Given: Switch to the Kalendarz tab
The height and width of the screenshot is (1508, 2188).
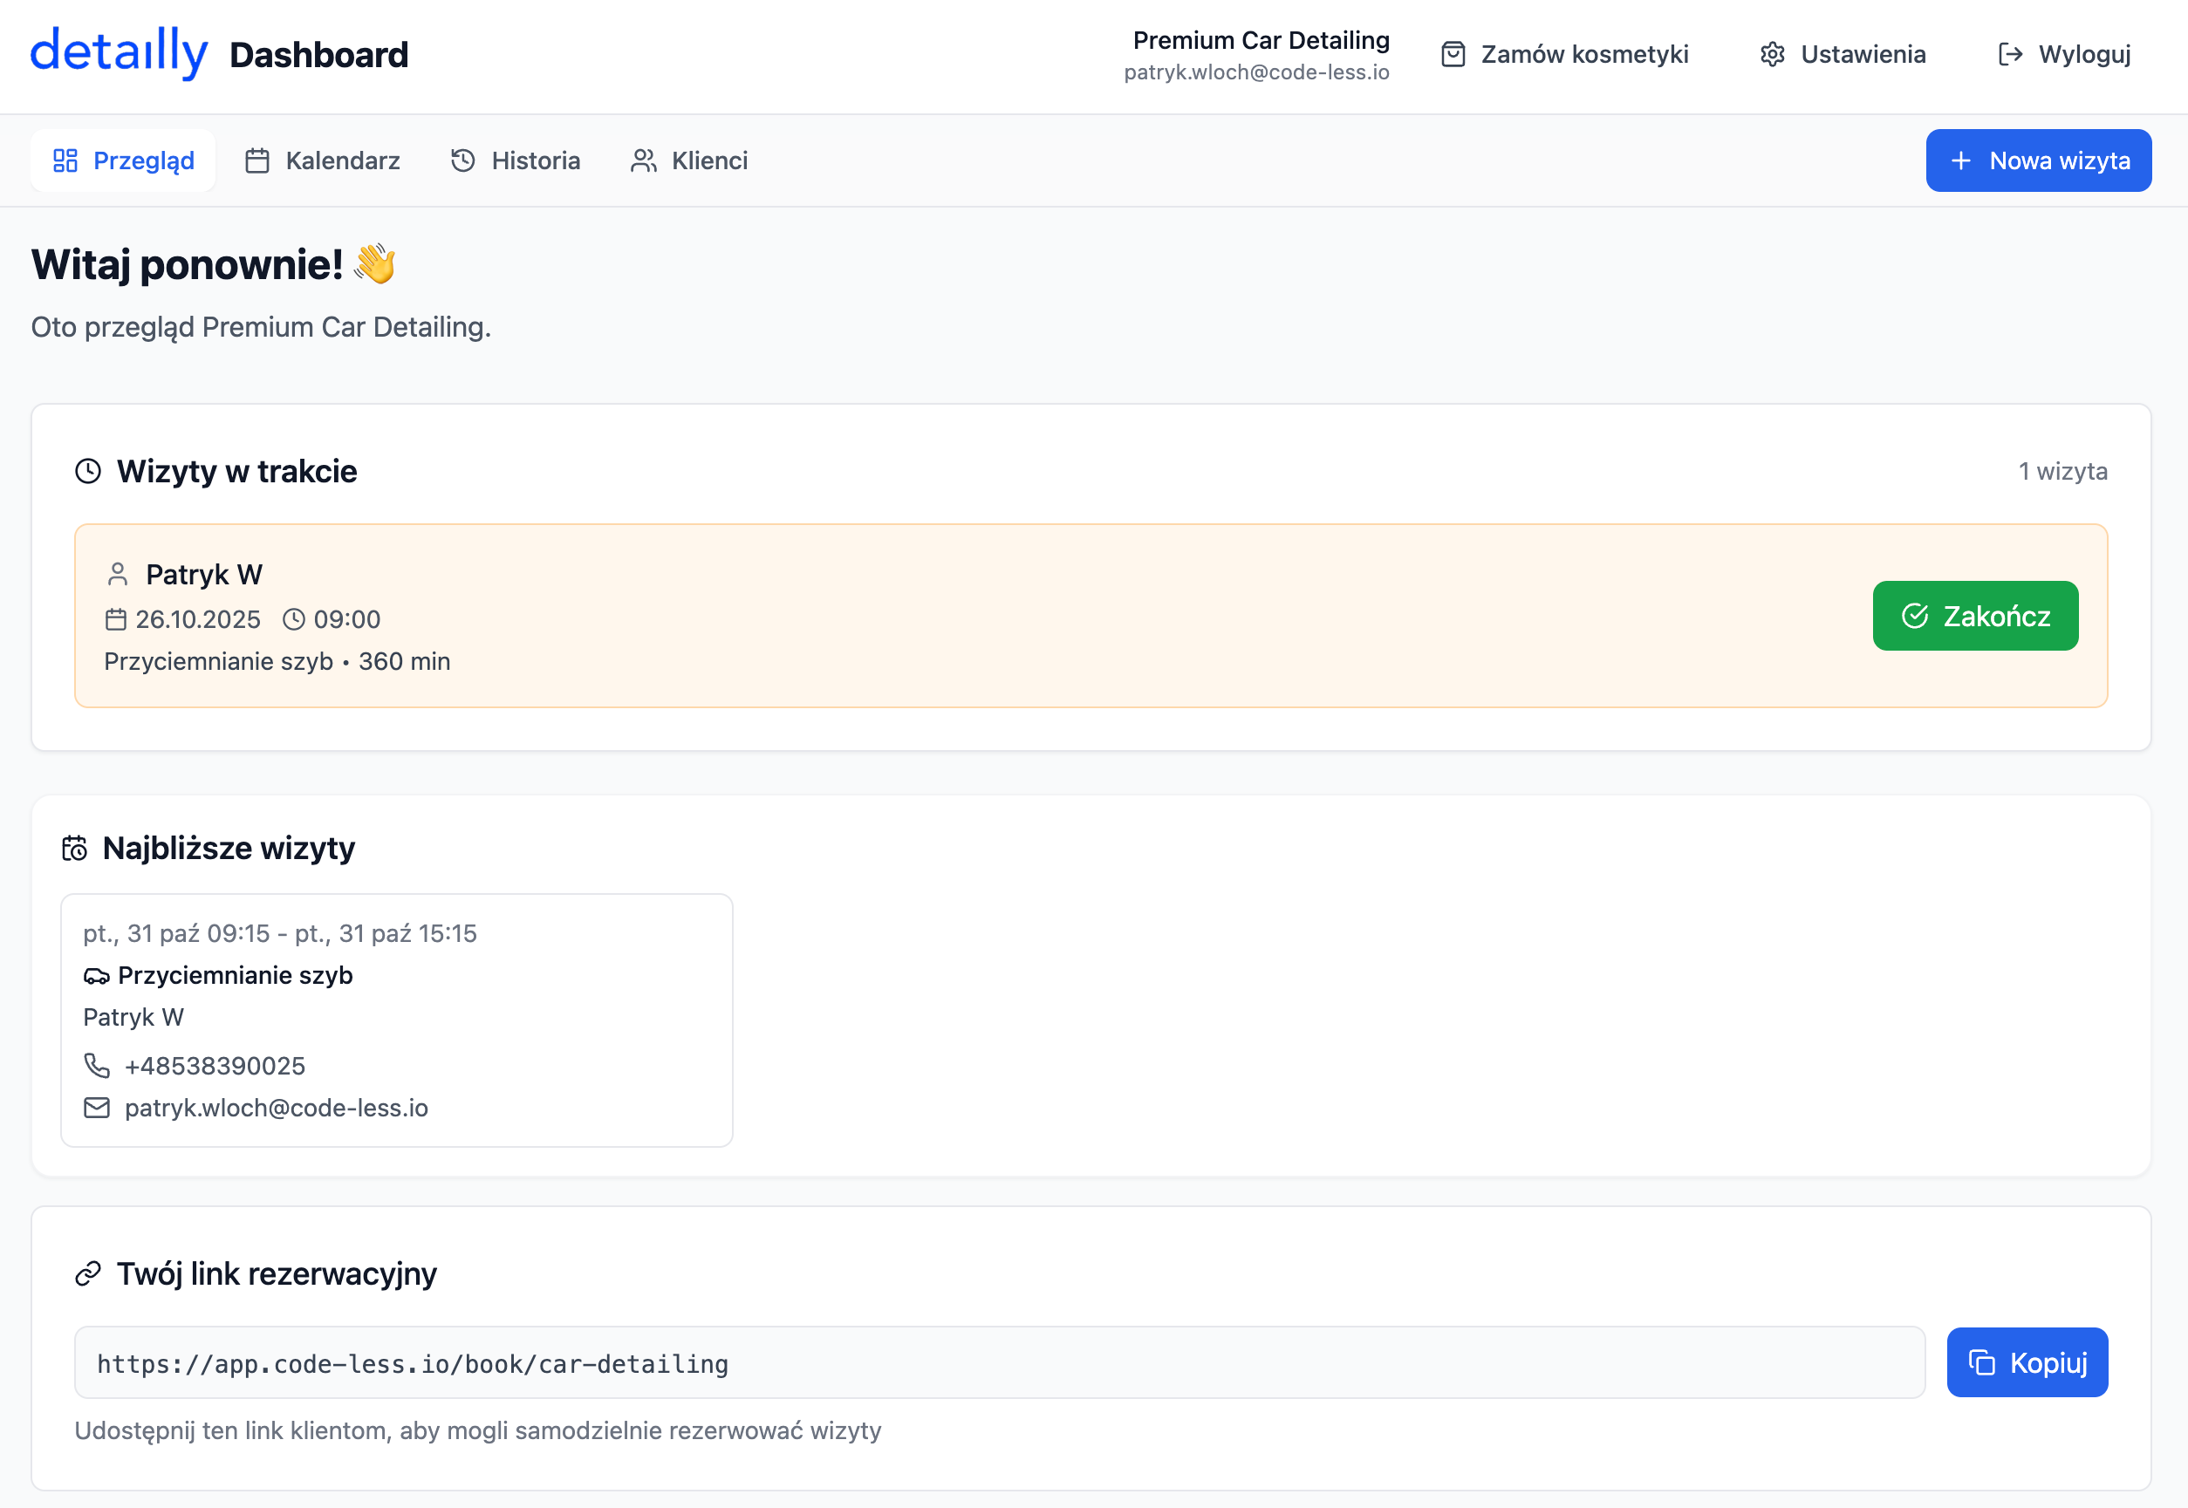Looking at the screenshot, I should click(322, 160).
